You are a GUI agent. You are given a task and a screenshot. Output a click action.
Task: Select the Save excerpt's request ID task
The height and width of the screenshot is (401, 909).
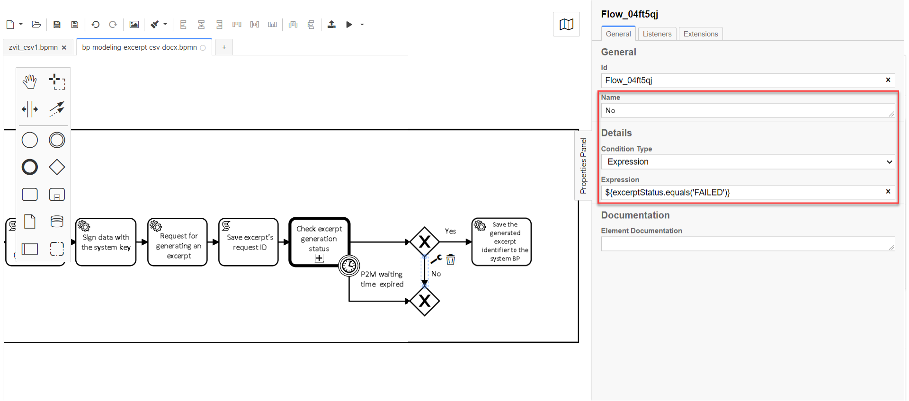tap(249, 242)
